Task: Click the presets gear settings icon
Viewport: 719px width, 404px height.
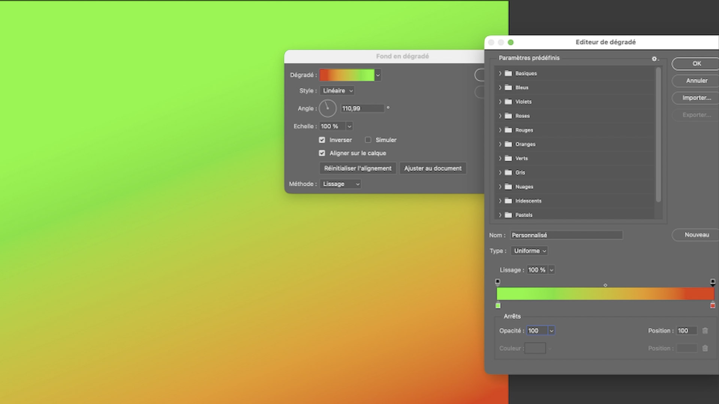Action: point(654,59)
